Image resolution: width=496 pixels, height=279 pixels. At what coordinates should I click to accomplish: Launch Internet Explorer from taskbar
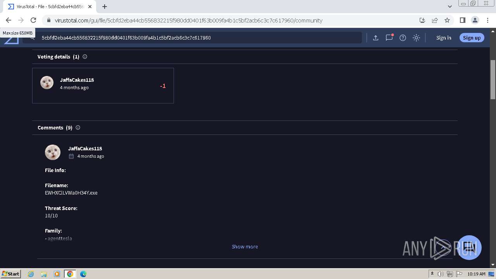[x=31, y=274]
